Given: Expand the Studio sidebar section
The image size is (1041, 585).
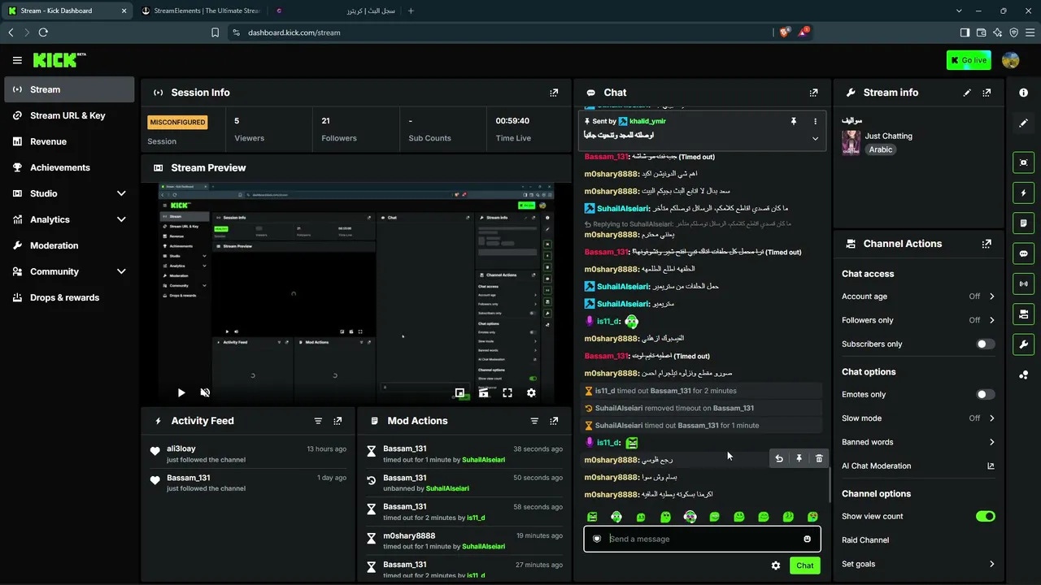Looking at the screenshot, I should click(x=121, y=193).
